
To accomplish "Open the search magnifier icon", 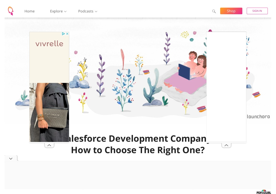I will point(214,11).
